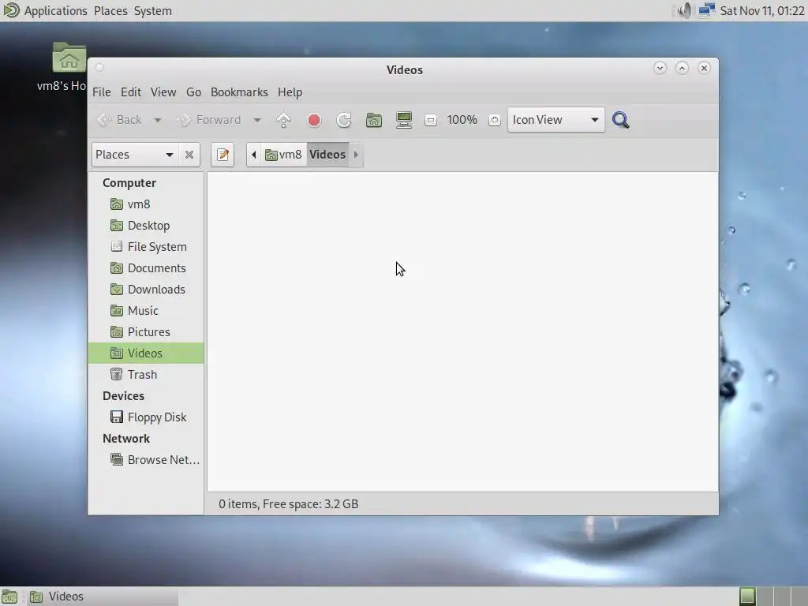This screenshot has height=606, width=808.
Task: Zoom in using the plus icon
Action: [x=495, y=120]
